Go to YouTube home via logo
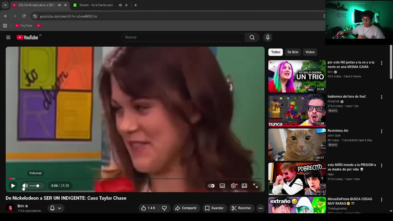The image size is (393, 221). [27, 37]
